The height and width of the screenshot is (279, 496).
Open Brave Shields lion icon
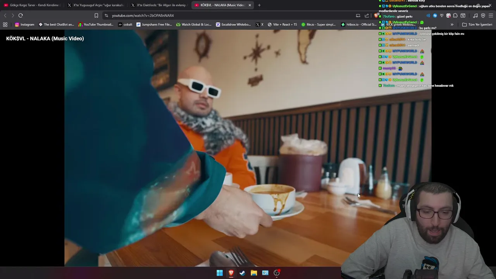376,15
